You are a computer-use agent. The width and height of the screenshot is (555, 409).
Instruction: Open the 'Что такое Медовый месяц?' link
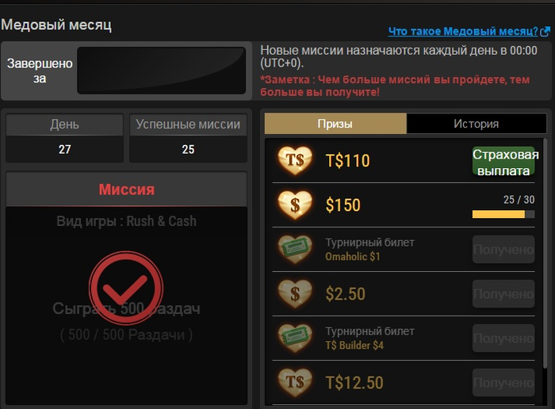pos(463,31)
